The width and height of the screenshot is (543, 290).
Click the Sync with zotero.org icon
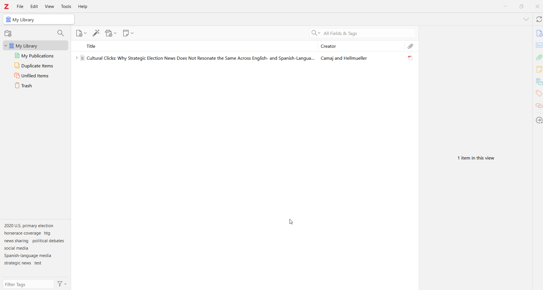click(x=539, y=19)
